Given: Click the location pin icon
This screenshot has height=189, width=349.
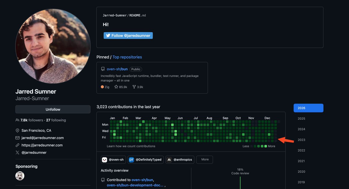Looking at the screenshot, I should click(x=17, y=131).
